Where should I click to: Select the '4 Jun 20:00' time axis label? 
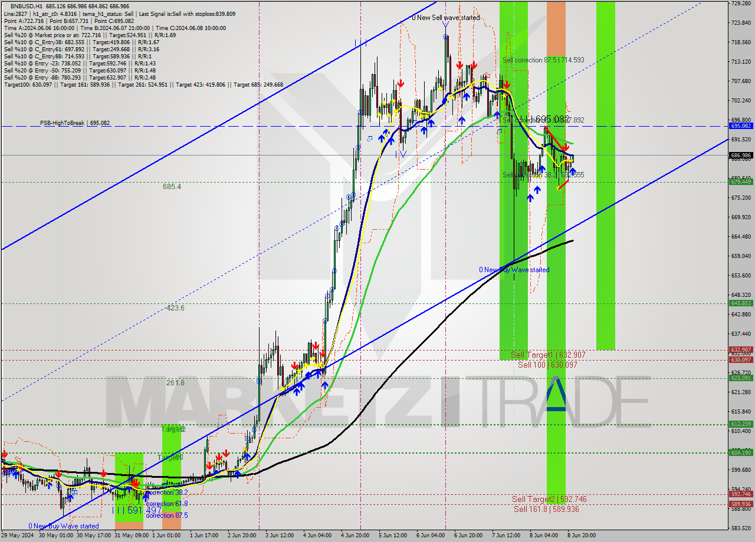[x=355, y=536]
